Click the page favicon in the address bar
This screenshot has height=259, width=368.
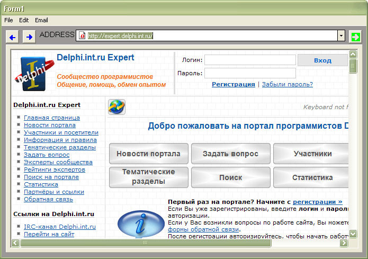82,35
